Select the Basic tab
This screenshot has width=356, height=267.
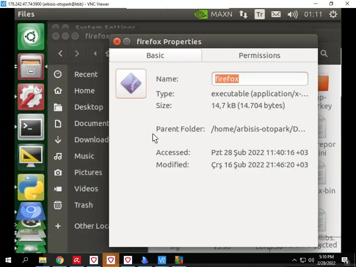coord(155,55)
